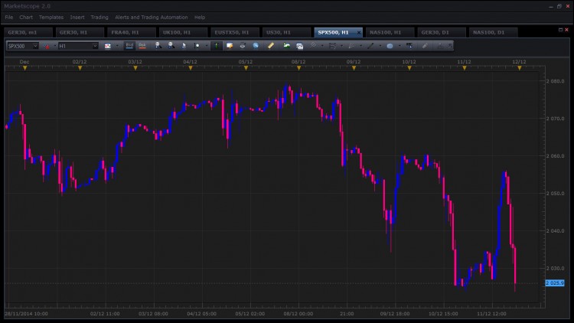The image size is (574, 323).
Task: Click the zoom in magnifier icon
Action: click(x=158, y=45)
